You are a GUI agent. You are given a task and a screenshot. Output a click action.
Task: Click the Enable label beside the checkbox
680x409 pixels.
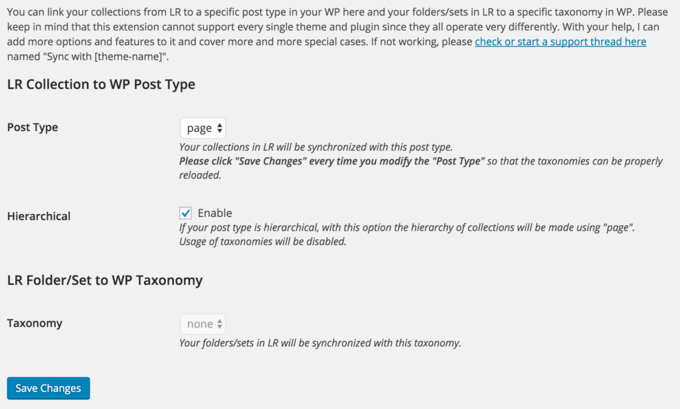pyautogui.click(x=214, y=213)
